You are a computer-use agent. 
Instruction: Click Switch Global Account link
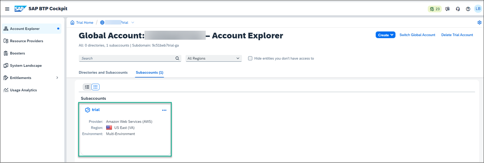click(x=417, y=35)
